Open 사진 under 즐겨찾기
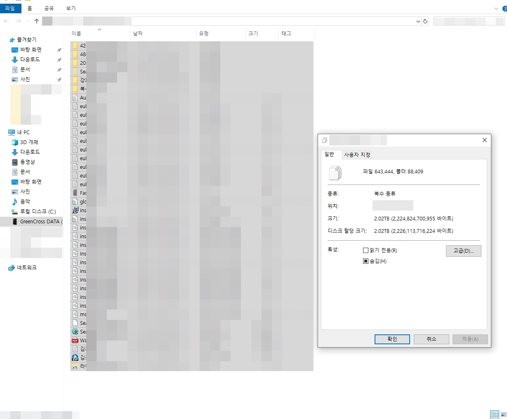This screenshot has width=507, height=419. coord(25,80)
